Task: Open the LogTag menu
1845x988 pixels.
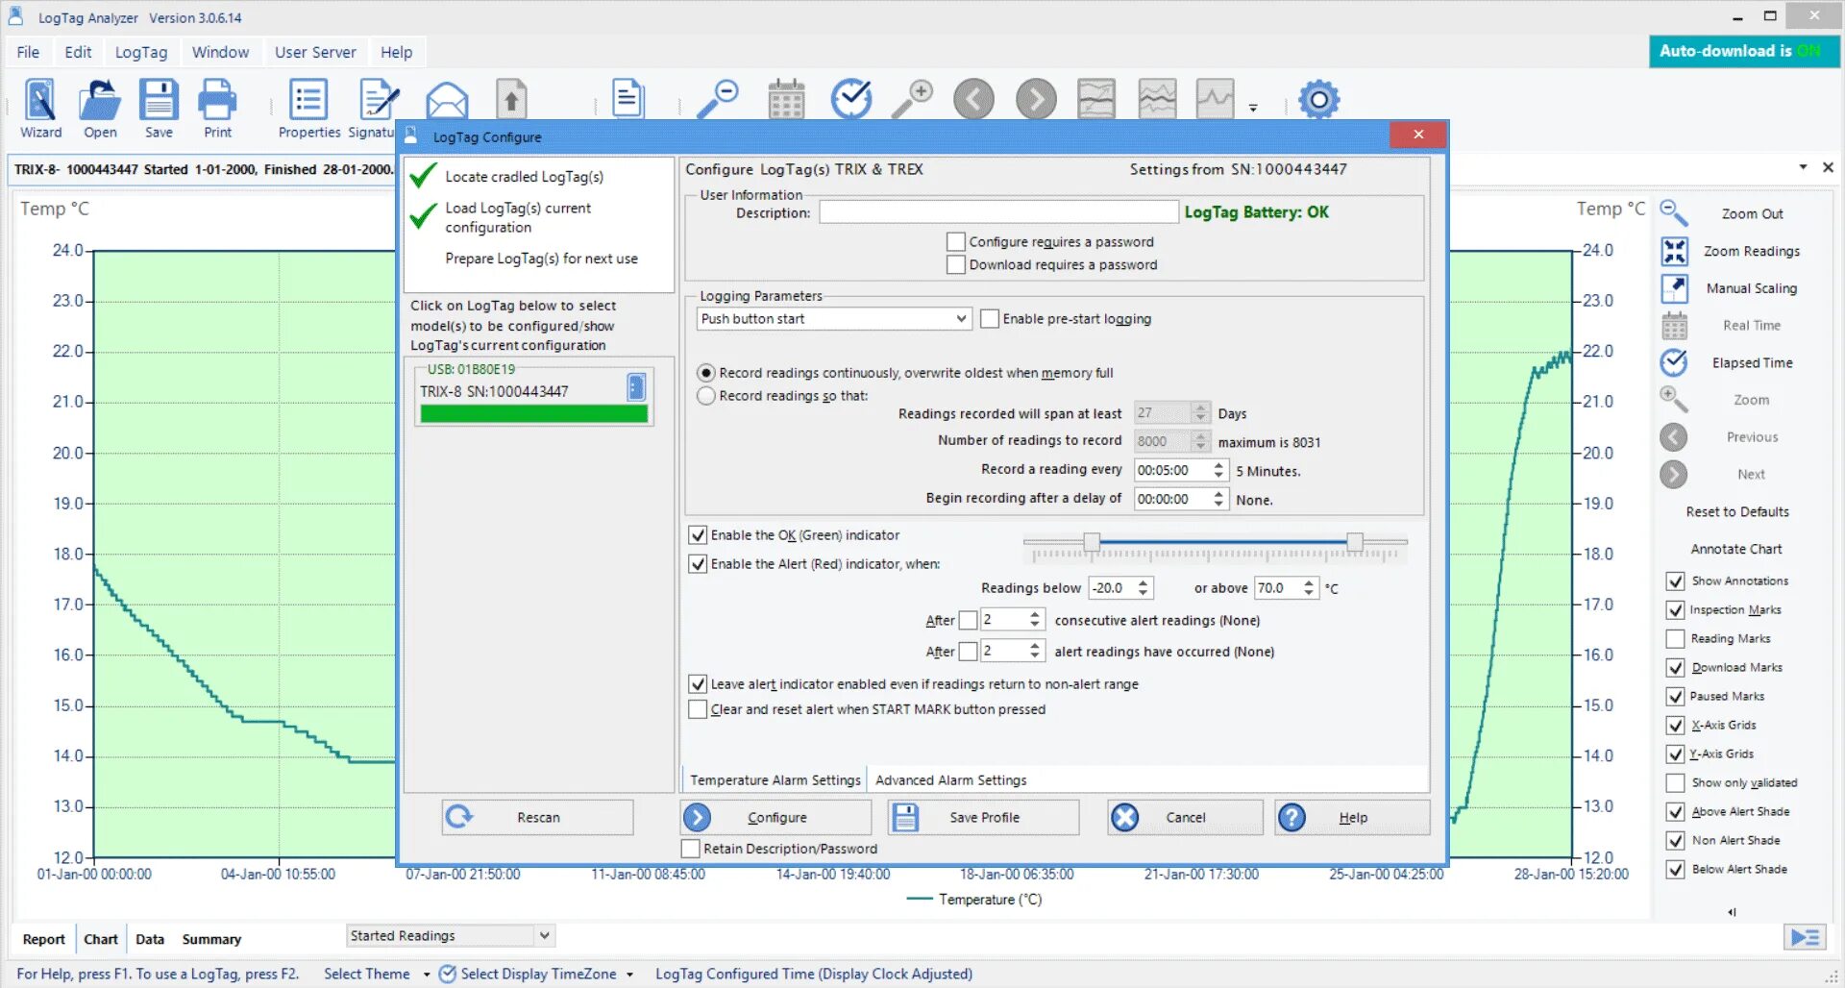Action: [141, 52]
